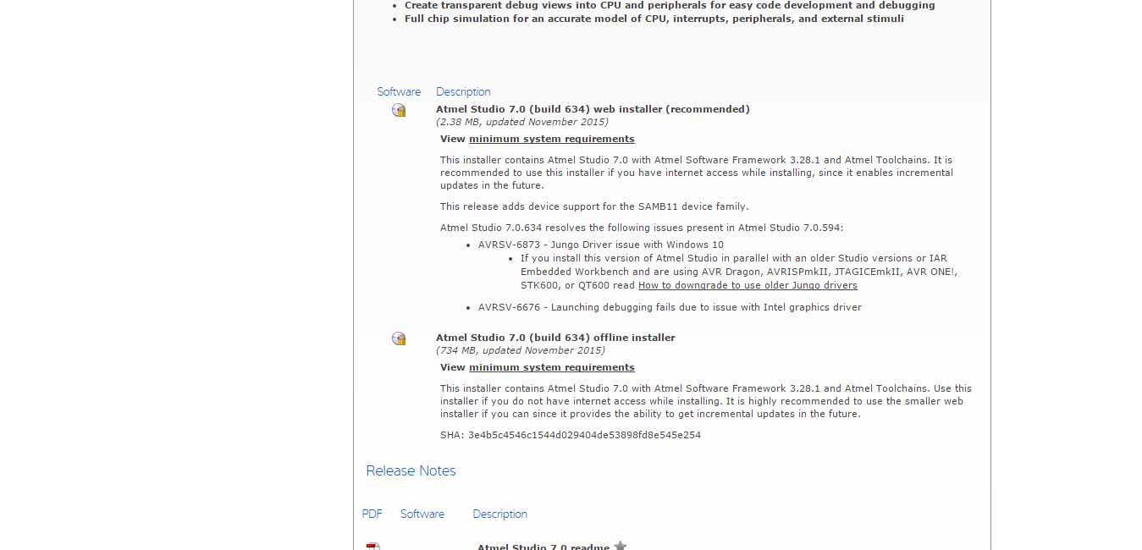Click the Software column header in the downloads table
The height and width of the screenshot is (550, 1142).
pos(399,91)
